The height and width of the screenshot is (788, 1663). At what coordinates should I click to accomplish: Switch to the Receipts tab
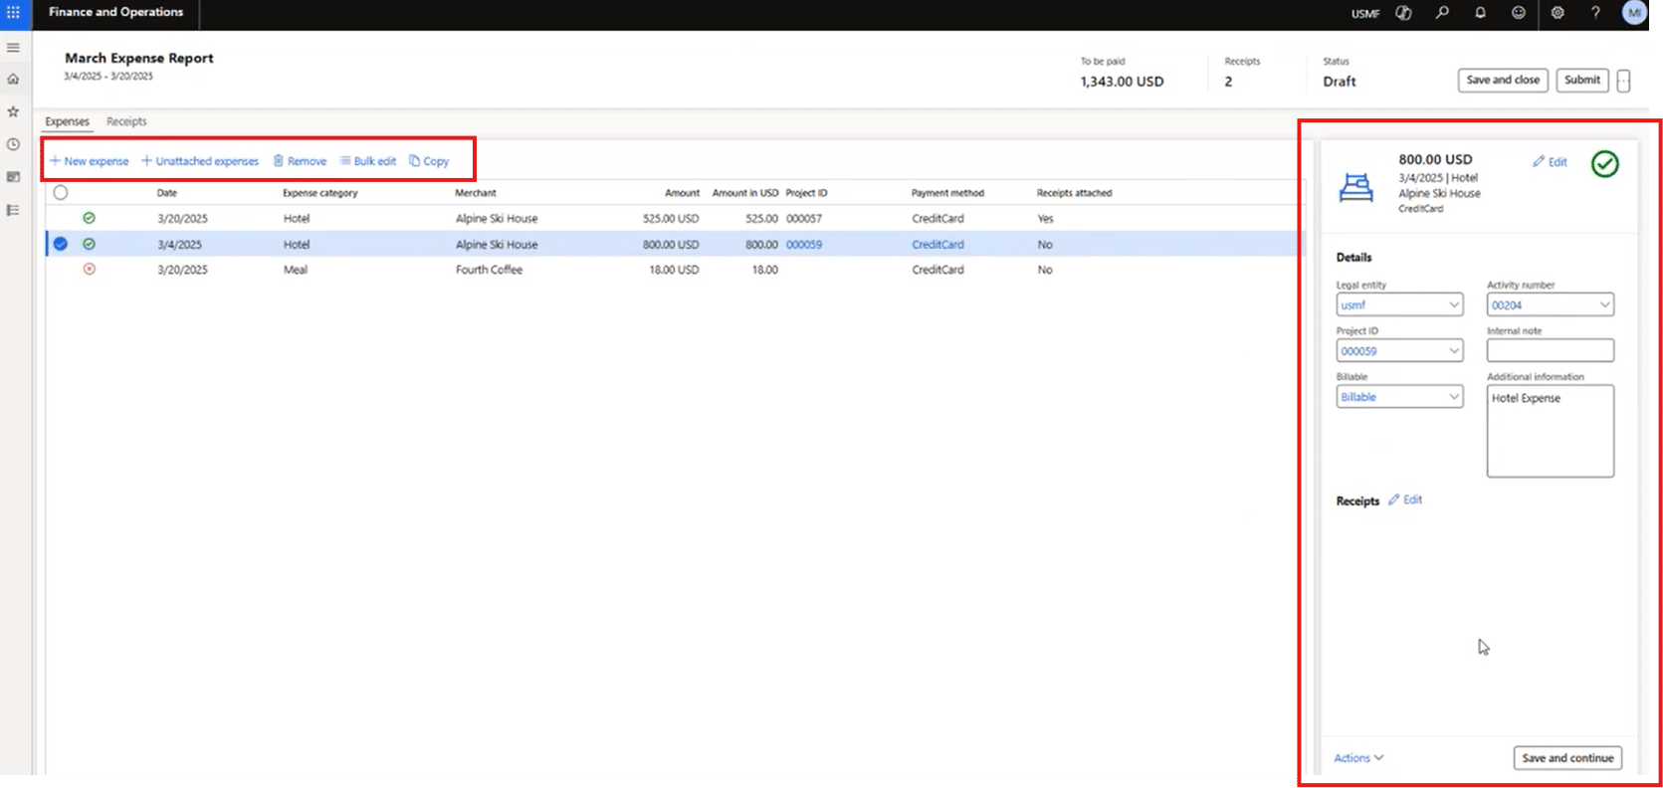126,121
